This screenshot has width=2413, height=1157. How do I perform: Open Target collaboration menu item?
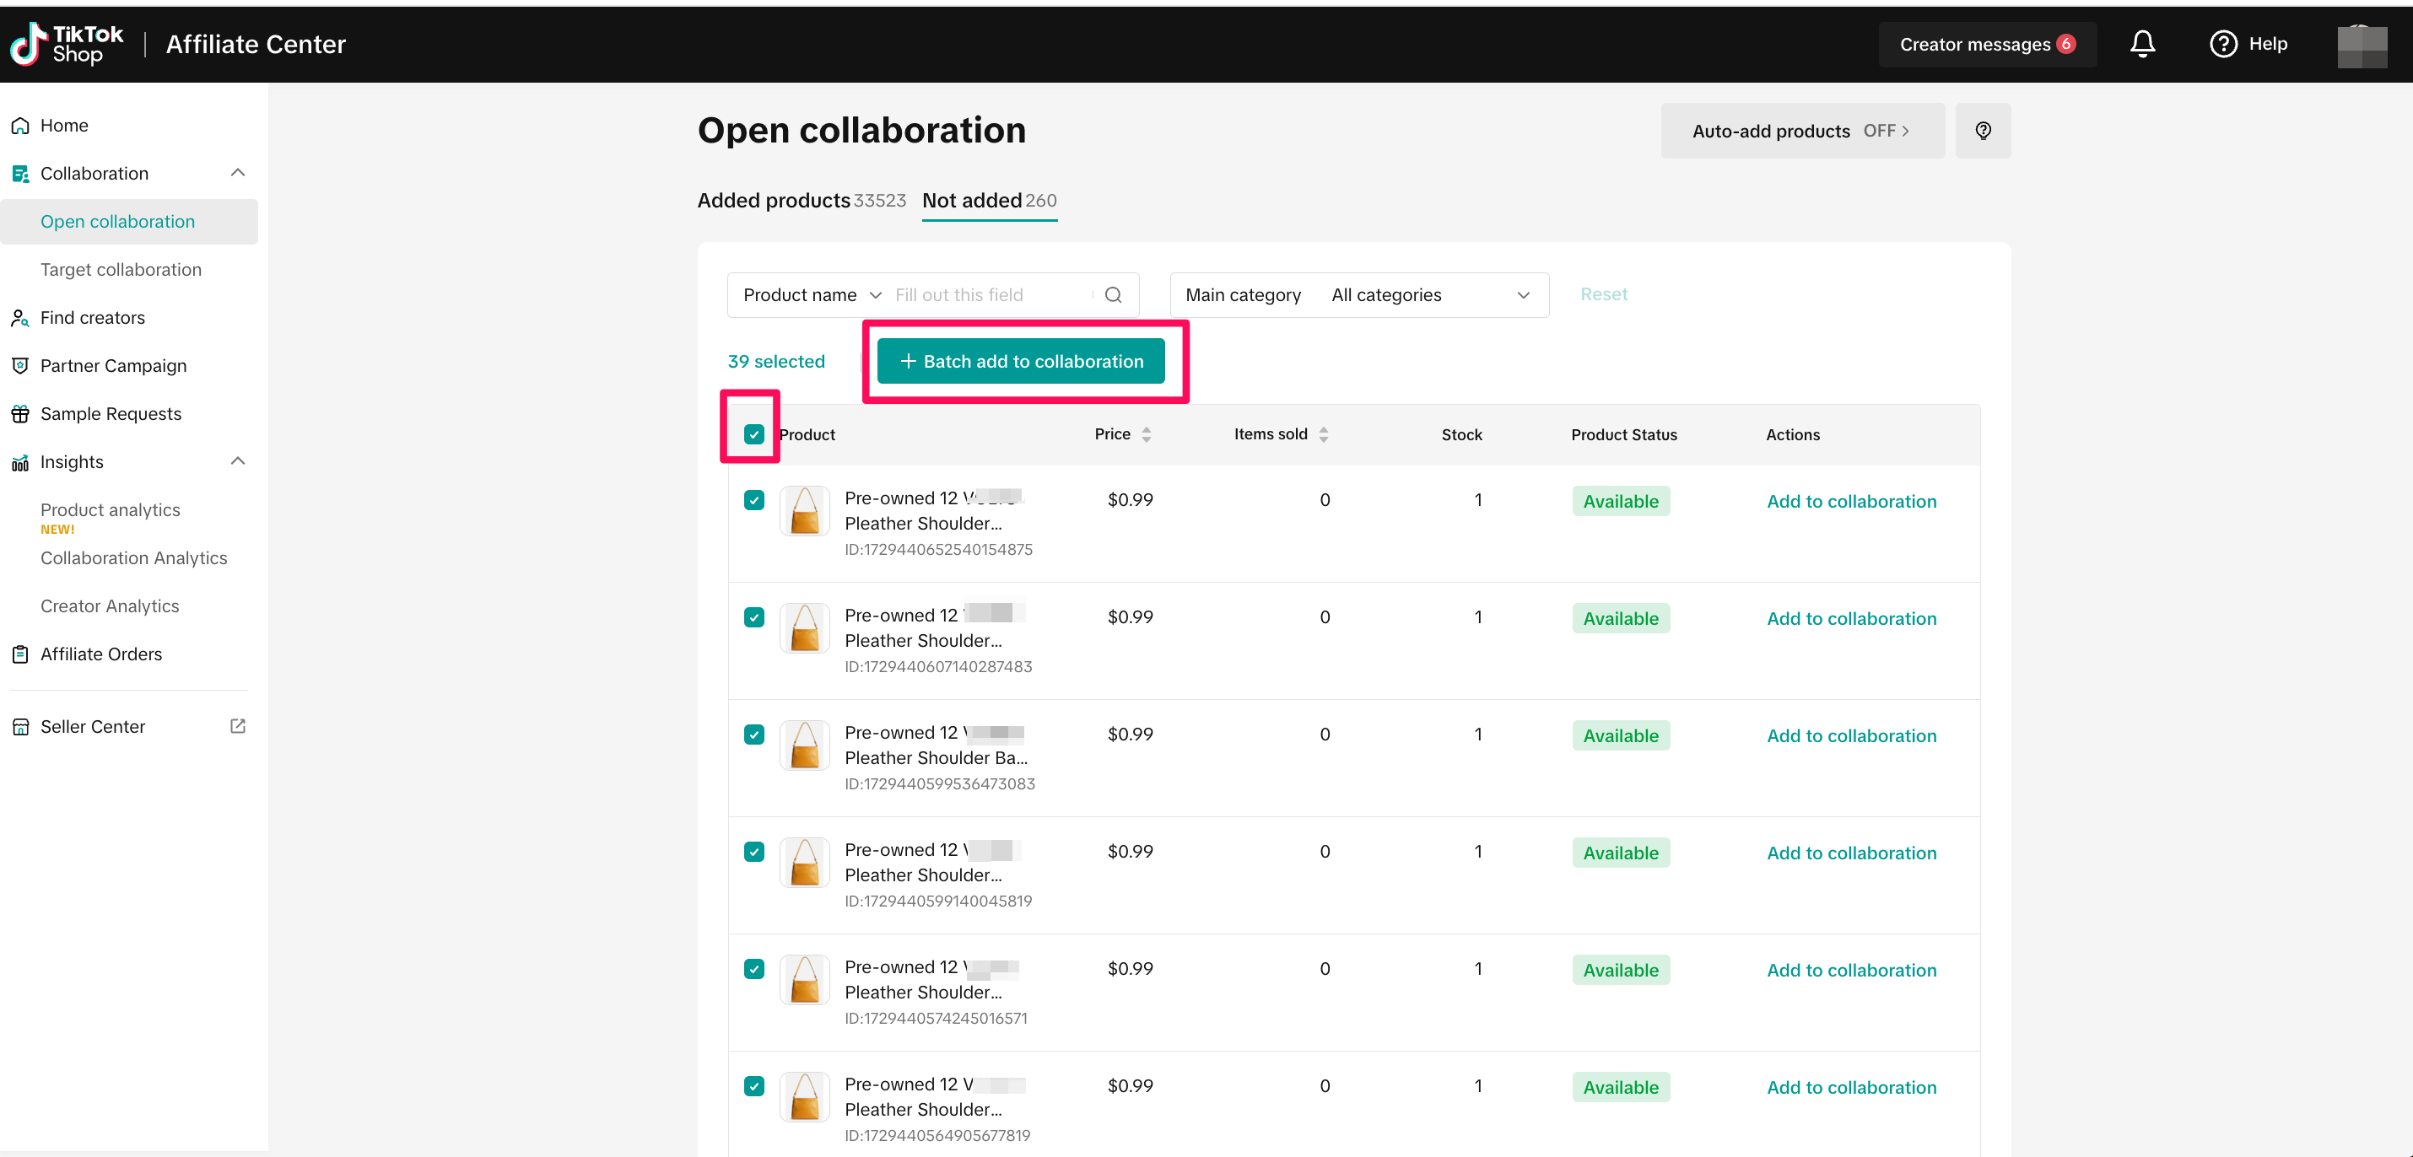(x=121, y=270)
